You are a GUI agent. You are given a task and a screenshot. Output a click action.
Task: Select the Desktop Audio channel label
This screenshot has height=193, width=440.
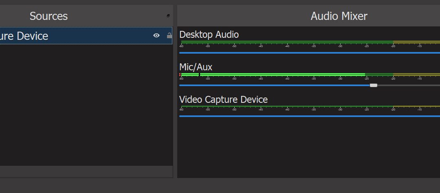click(209, 35)
